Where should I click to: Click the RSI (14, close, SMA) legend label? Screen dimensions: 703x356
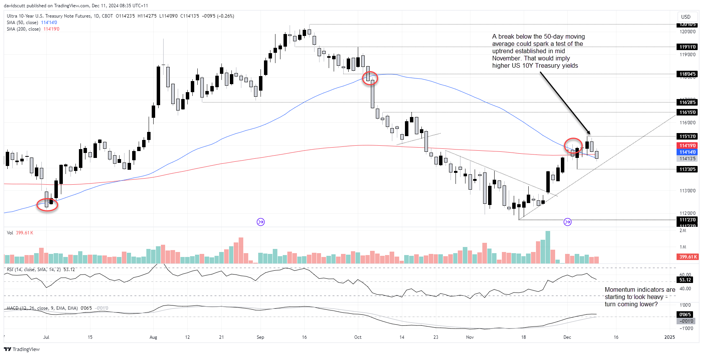[34, 270]
